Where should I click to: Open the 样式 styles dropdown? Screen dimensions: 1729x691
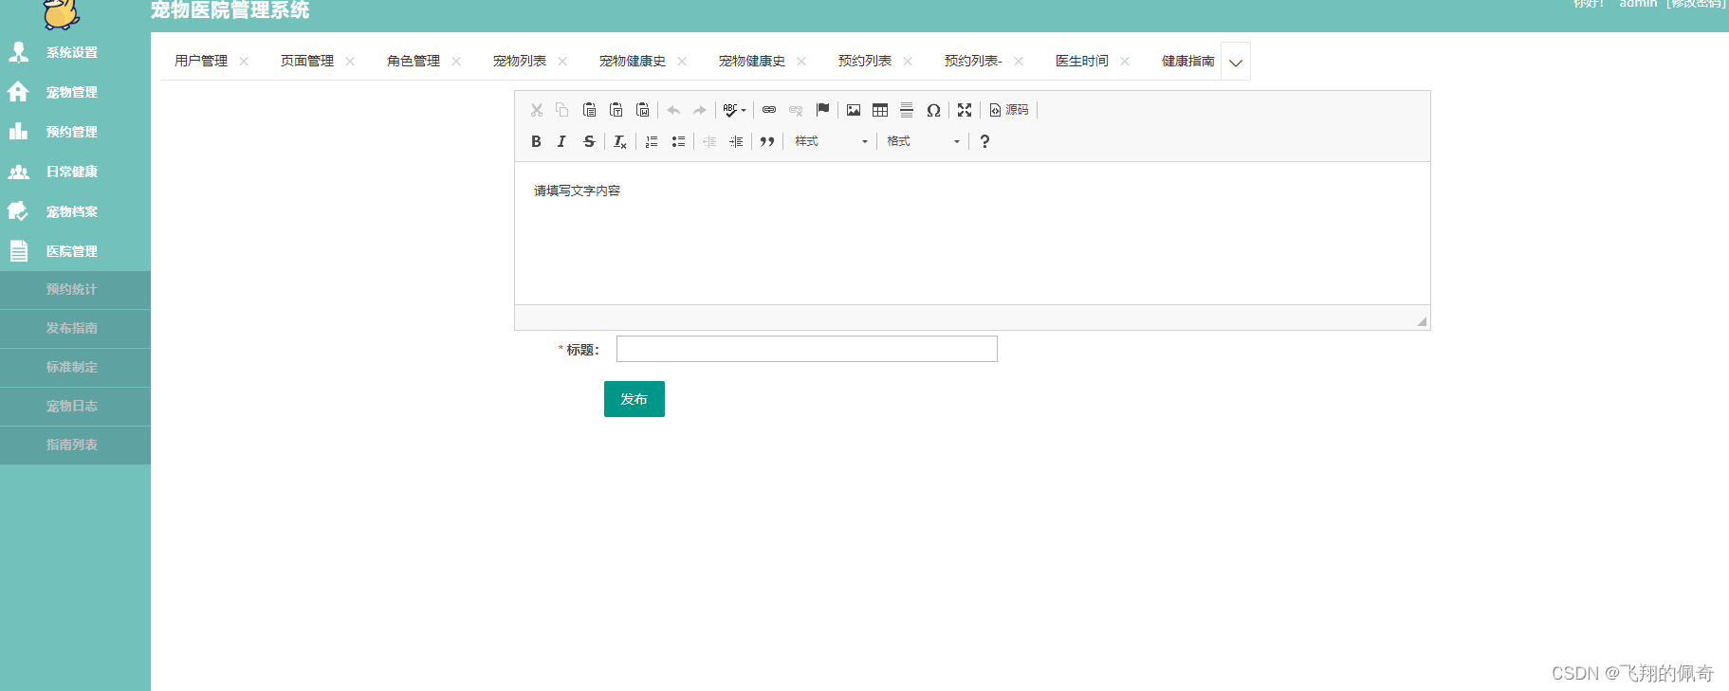click(x=831, y=141)
